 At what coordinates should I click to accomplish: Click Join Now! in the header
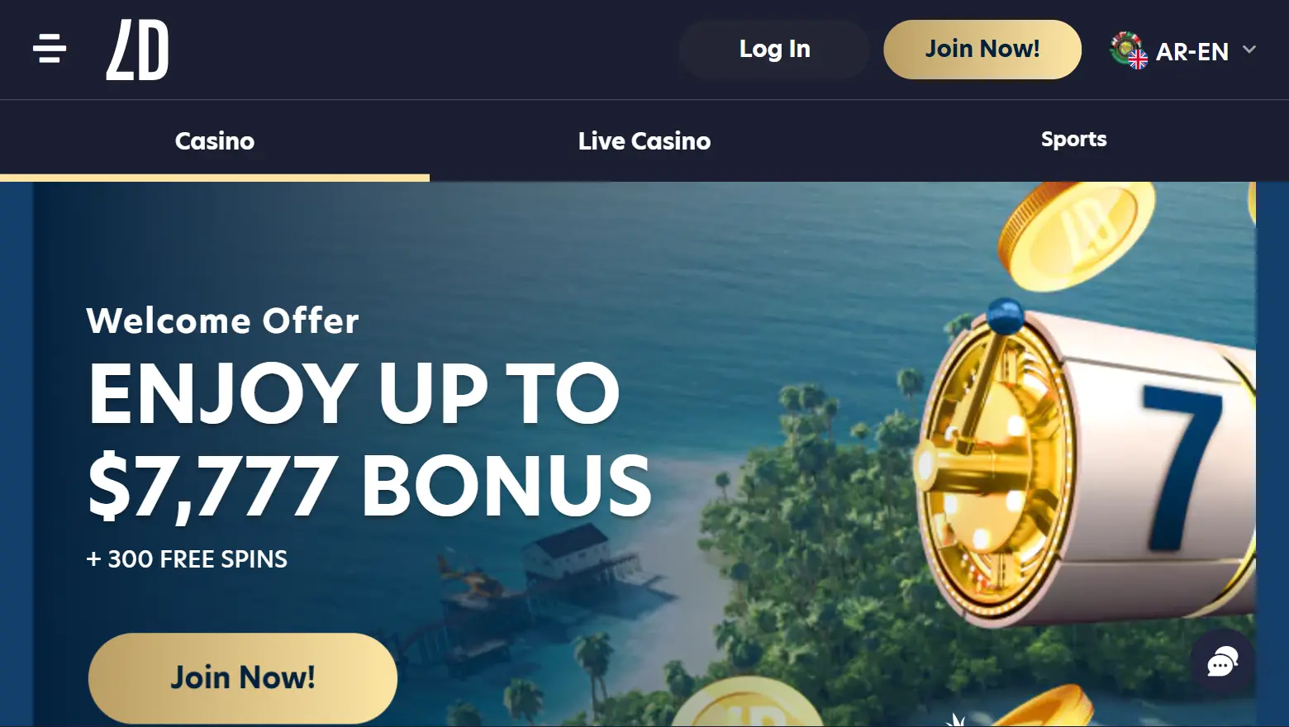982,50
